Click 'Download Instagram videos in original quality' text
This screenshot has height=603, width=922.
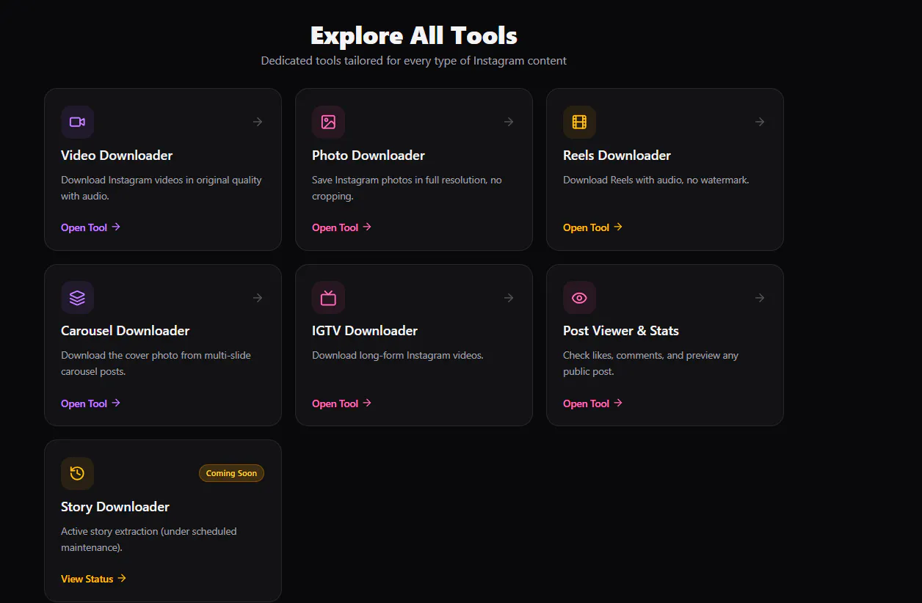[161, 189]
